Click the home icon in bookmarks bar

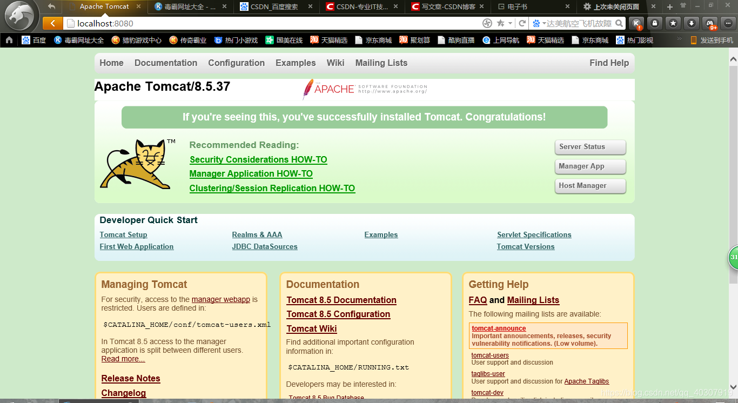click(x=9, y=40)
